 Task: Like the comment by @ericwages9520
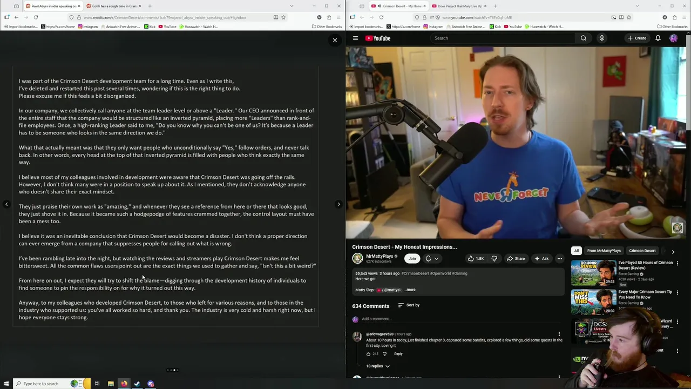click(x=368, y=354)
